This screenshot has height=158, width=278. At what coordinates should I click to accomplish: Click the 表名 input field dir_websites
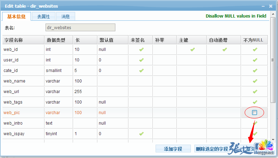(80, 27)
